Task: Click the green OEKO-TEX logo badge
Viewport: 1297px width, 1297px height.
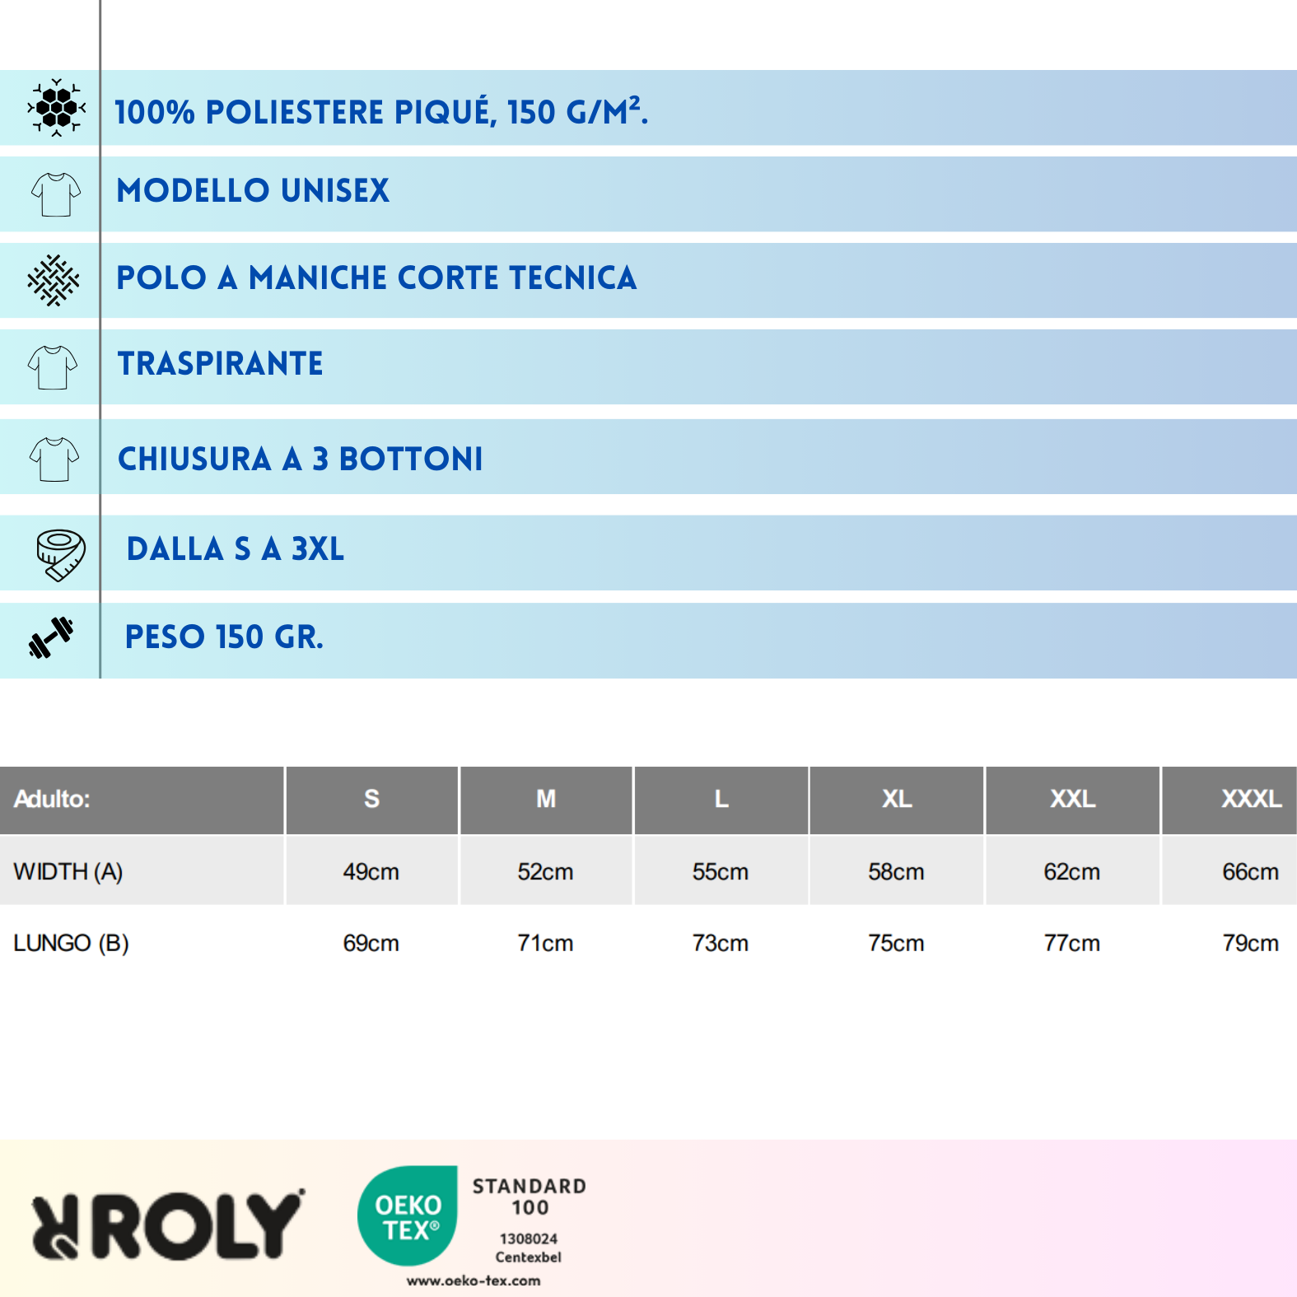Action: point(408,1215)
